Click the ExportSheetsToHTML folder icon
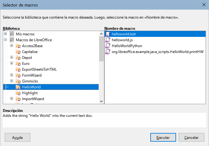The image size is (209, 146). coord(18,69)
